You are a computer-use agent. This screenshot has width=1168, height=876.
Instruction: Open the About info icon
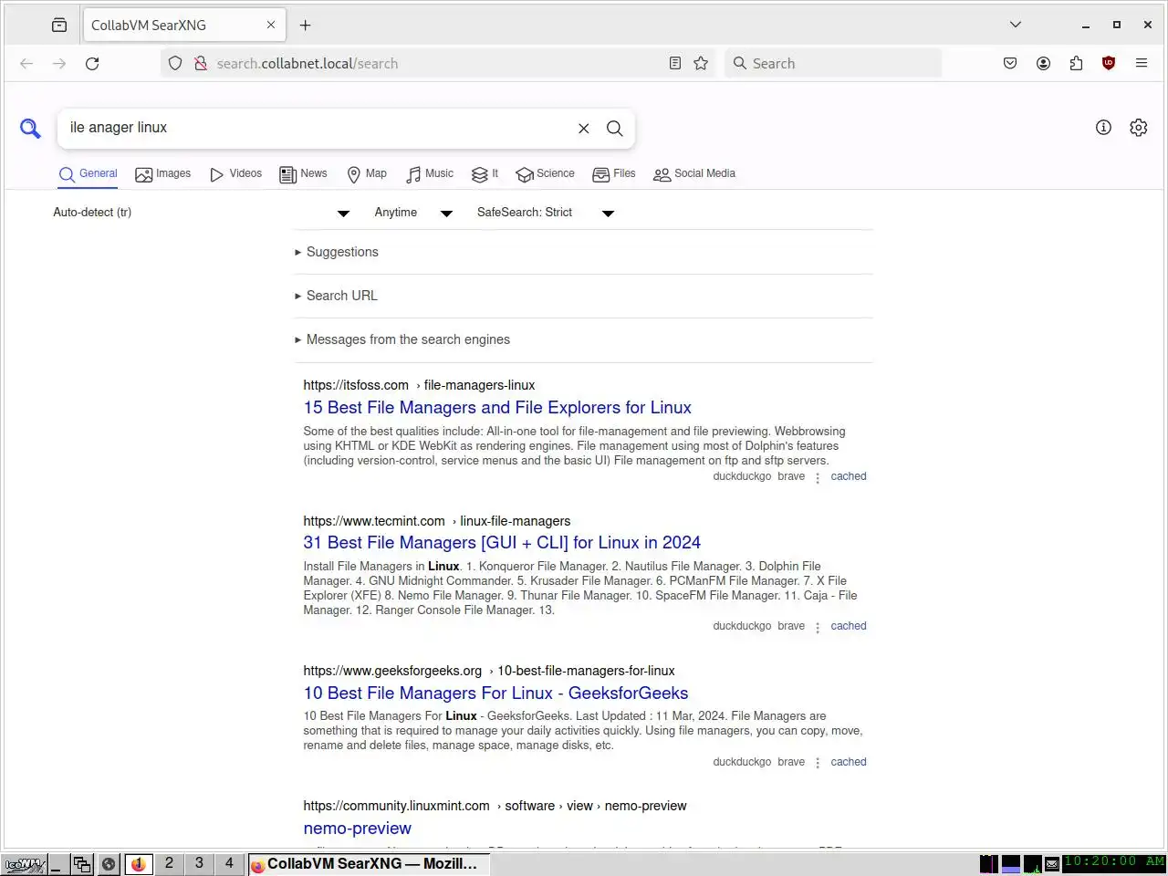click(x=1103, y=128)
